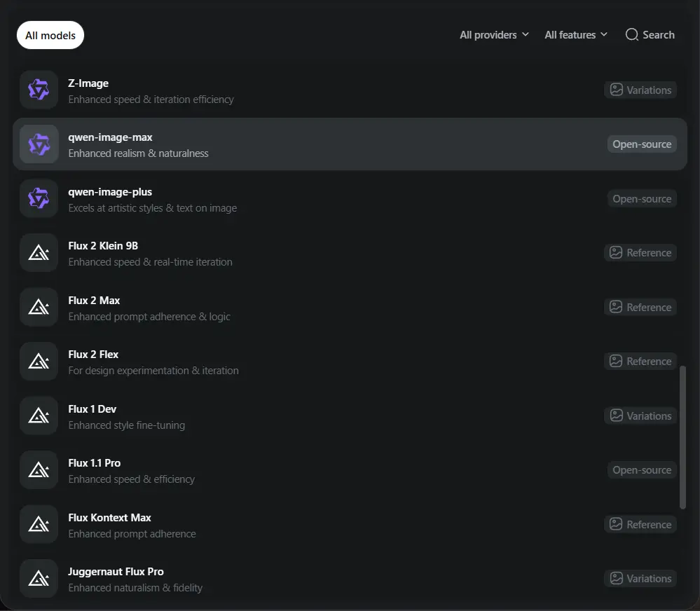700x611 pixels.
Task: Click Open-source badge on qwen-image-max
Action: coord(642,144)
